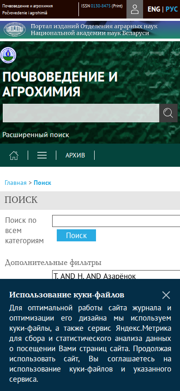Open the Расширенный поиск link
The height and width of the screenshot is (391, 180).
click(36, 135)
